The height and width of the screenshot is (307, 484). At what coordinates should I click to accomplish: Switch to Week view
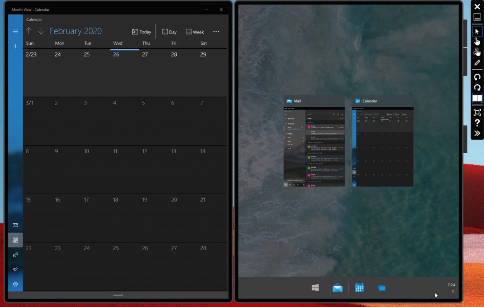195,32
